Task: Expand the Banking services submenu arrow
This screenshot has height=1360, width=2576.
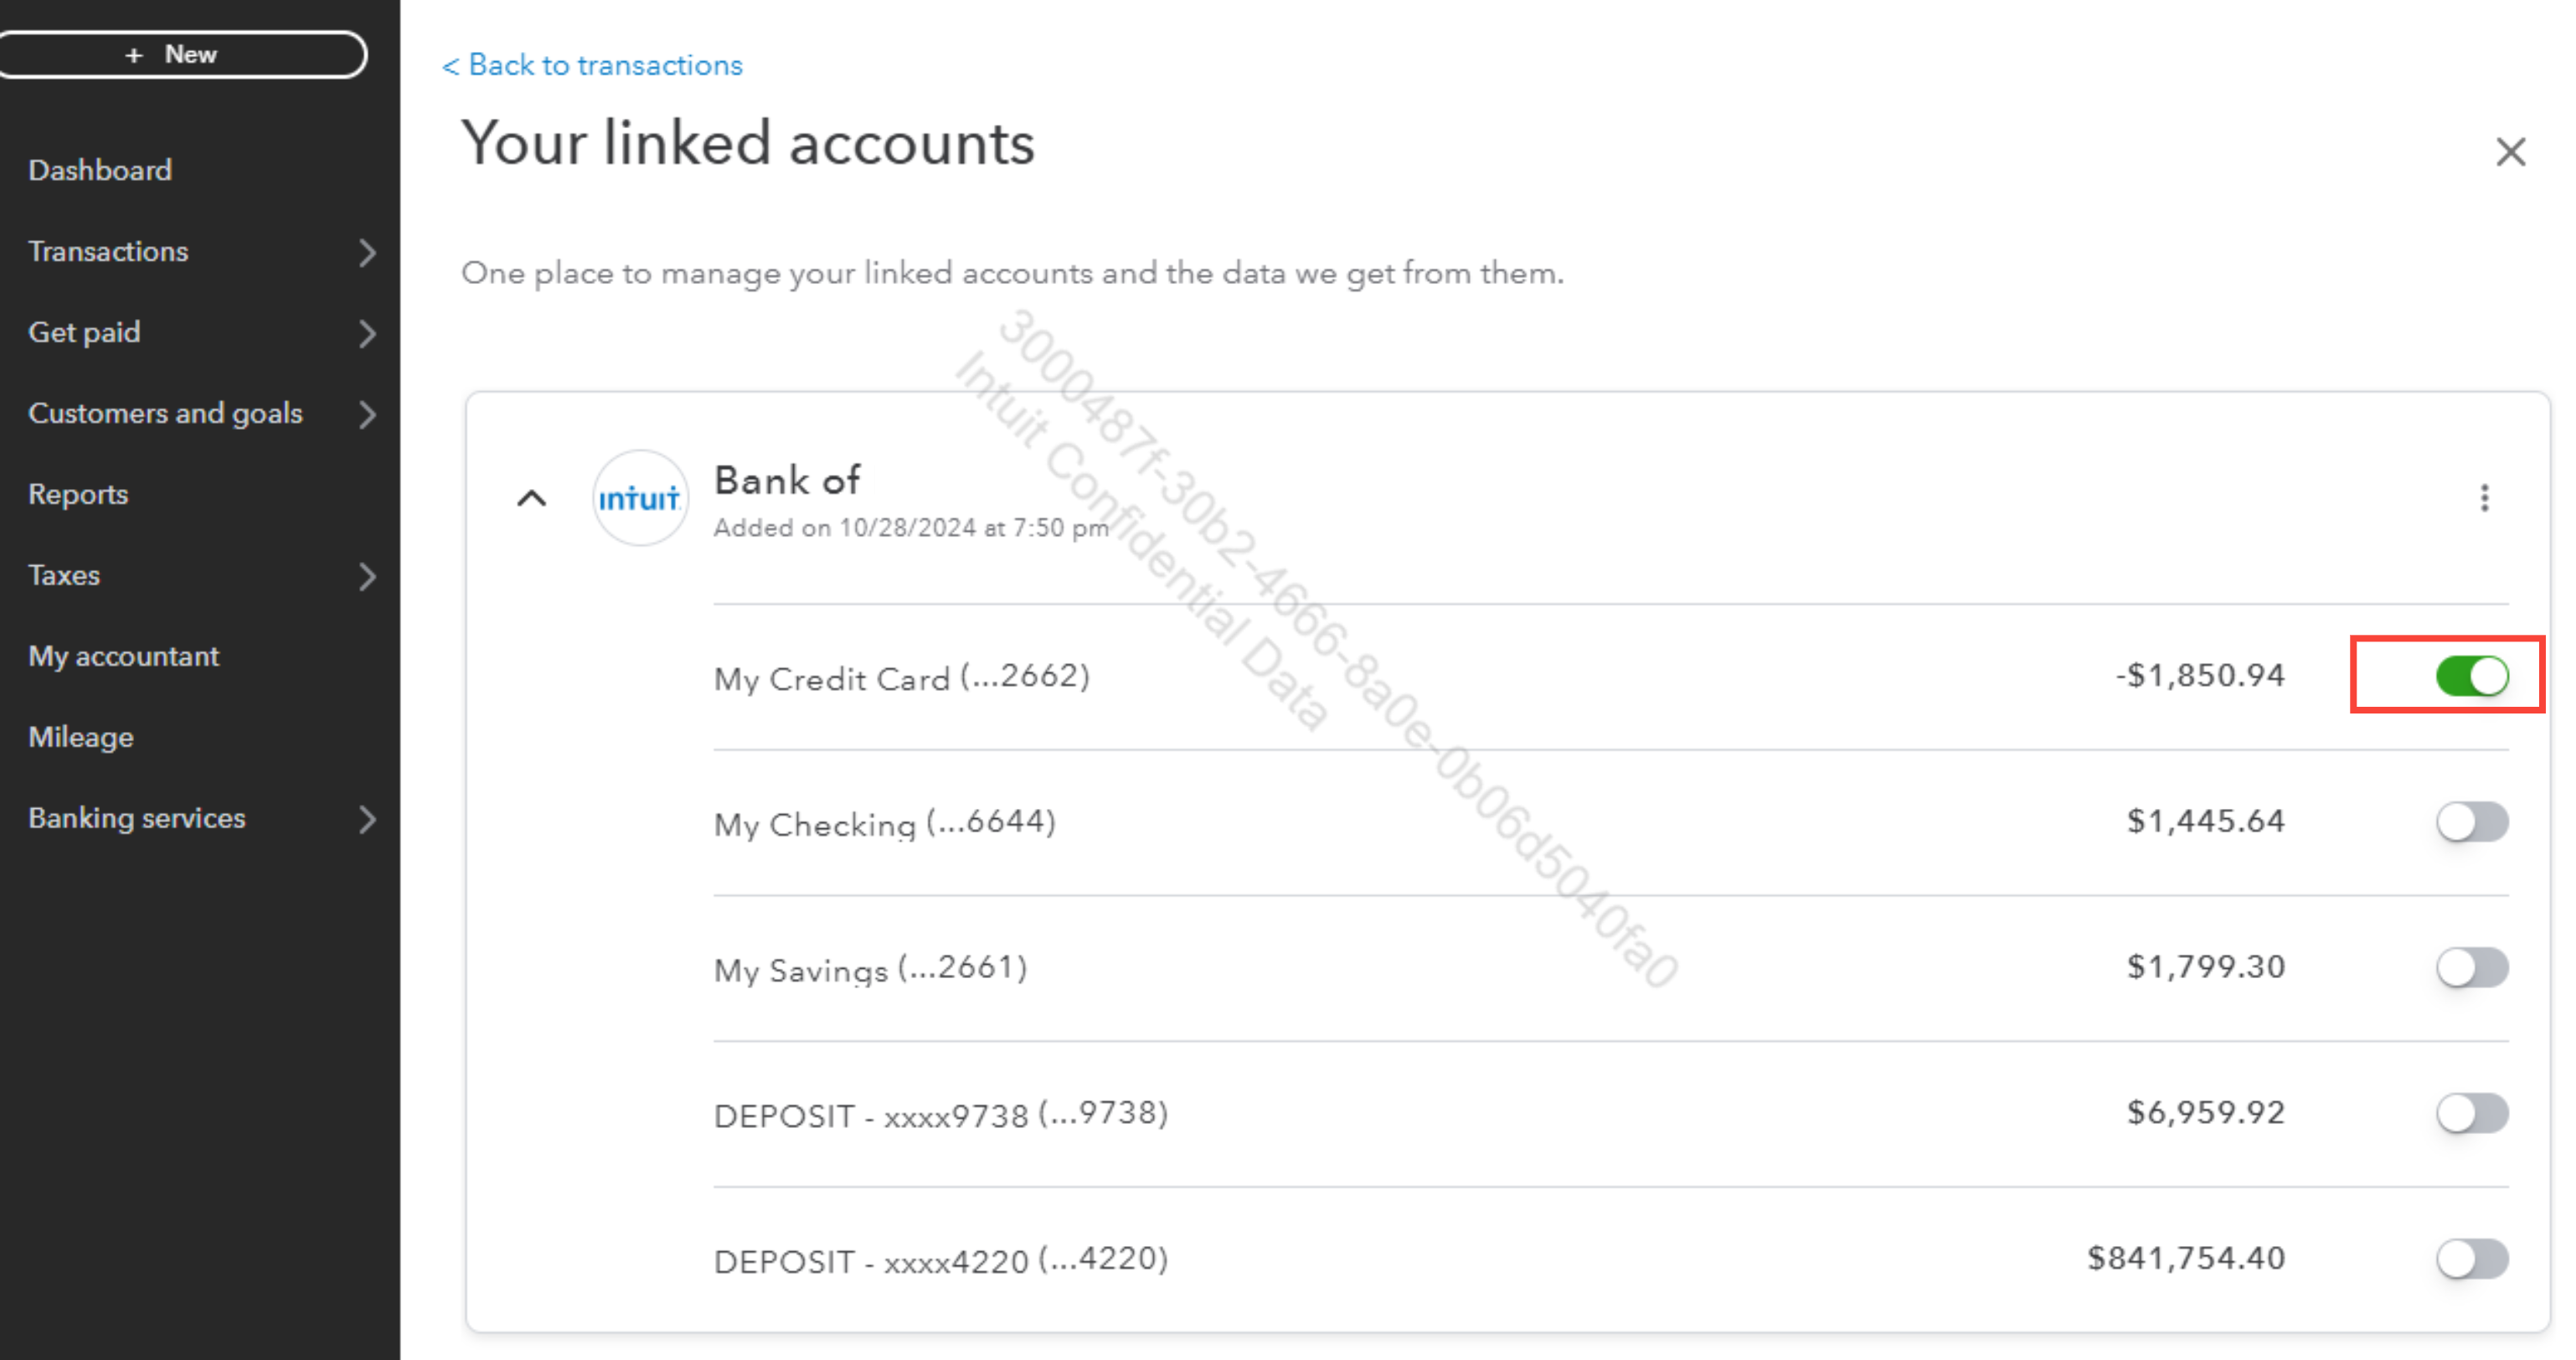Action: tap(367, 819)
